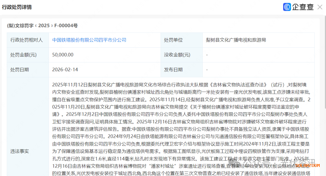Close the 行政处罚详情 dialog
This screenshot has width=326, height=176.
[x=320, y=7]
